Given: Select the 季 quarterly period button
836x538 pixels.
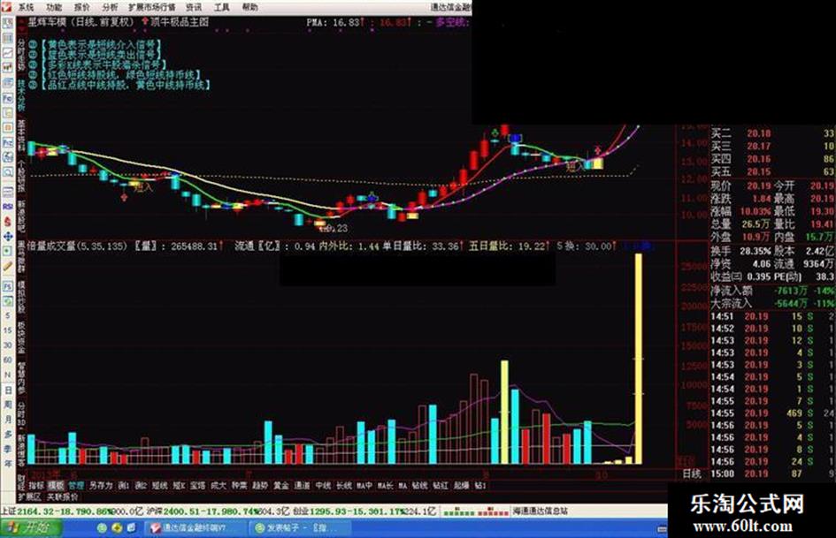Looking at the screenshot, I should click(x=7, y=449).
